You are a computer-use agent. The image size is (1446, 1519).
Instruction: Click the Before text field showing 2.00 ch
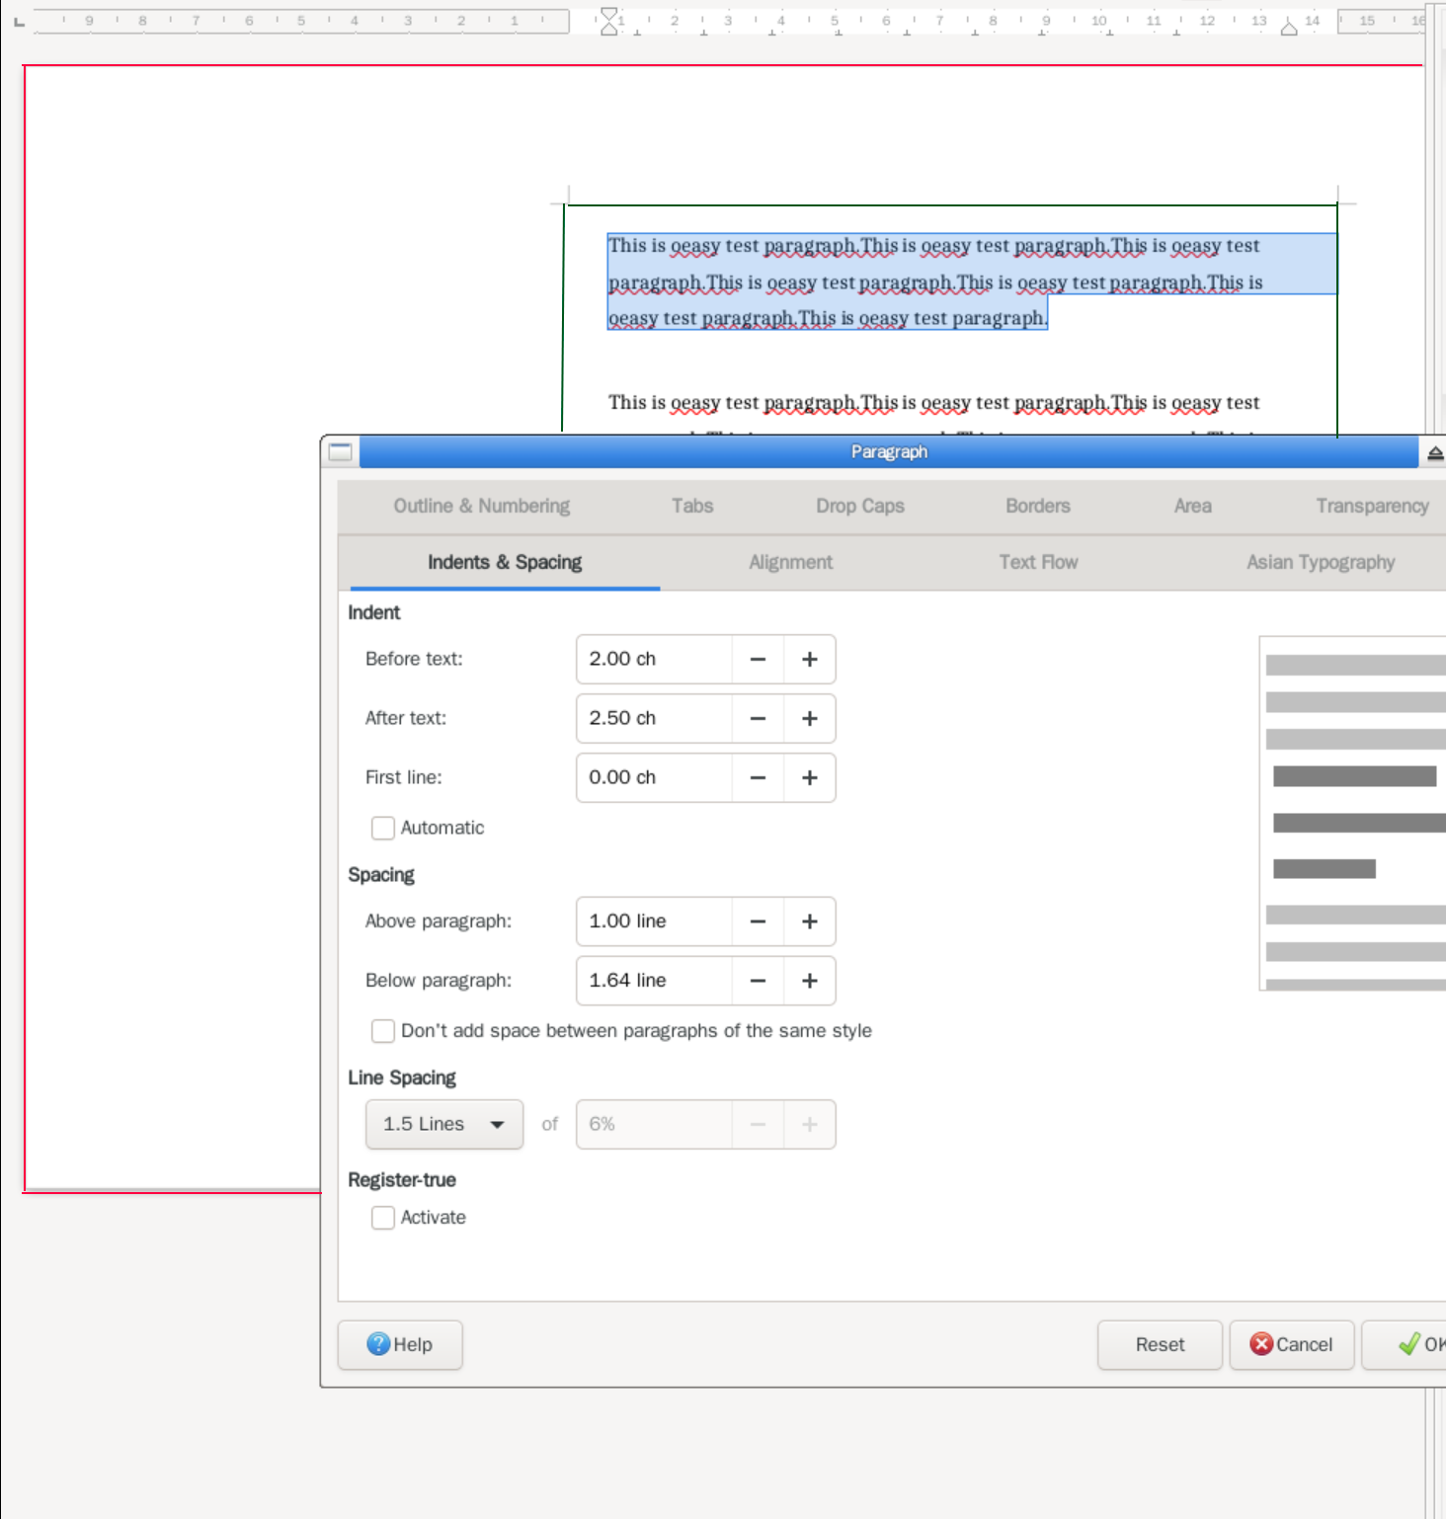pyautogui.click(x=654, y=659)
